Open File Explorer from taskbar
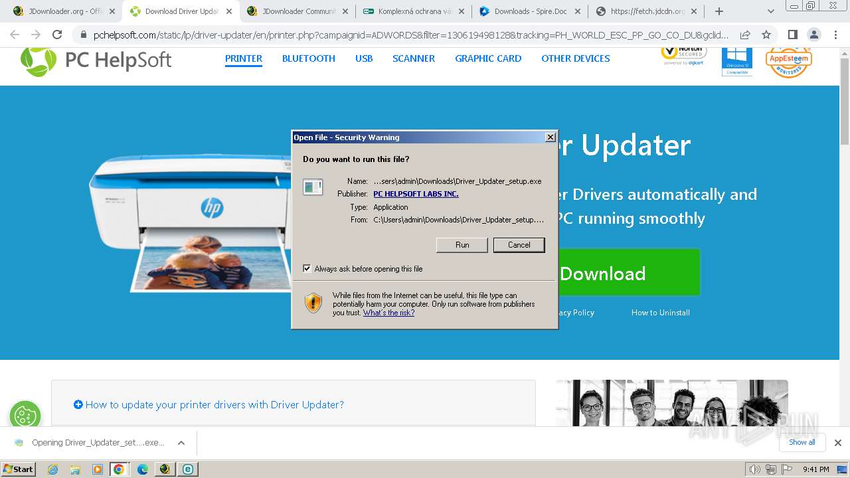This screenshot has width=850, height=478. 75,469
